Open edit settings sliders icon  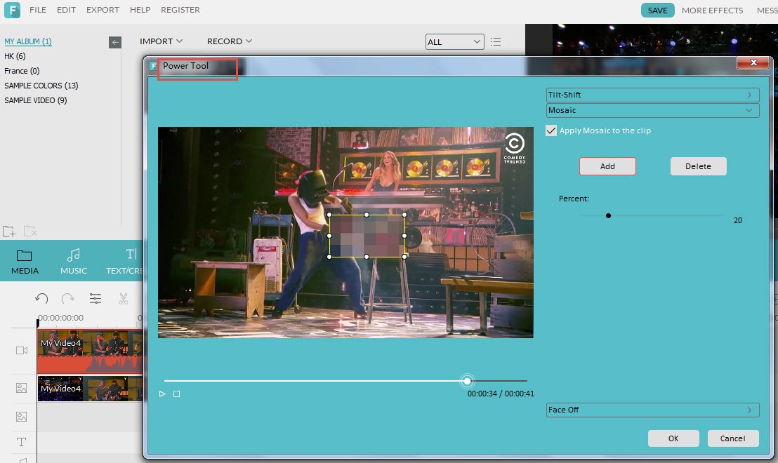coord(95,298)
